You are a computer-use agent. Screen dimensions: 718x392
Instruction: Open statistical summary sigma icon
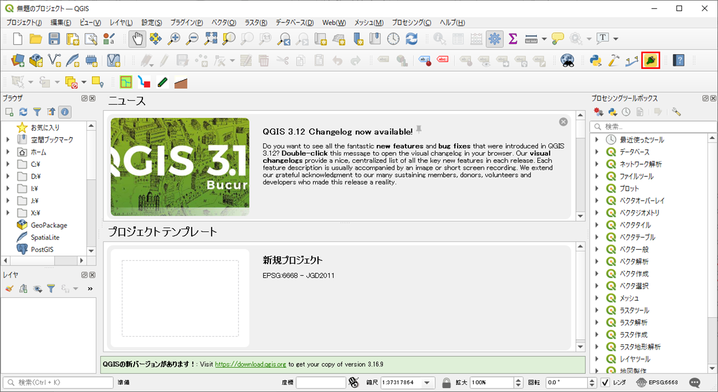513,39
